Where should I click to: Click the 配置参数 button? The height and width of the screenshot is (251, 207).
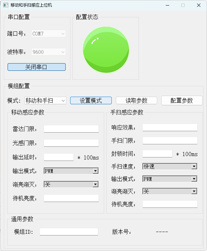click(182, 100)
